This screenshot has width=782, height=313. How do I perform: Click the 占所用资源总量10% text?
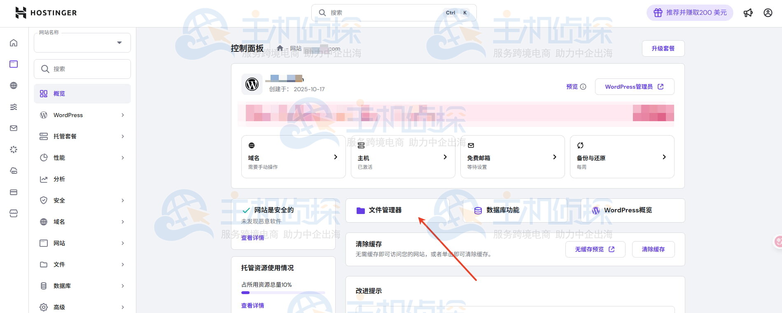tap(266, 285)
